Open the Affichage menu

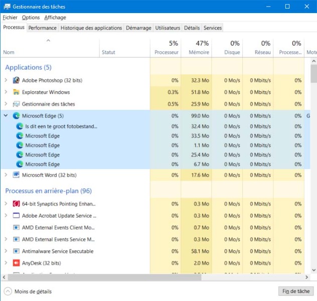[55, 18]
